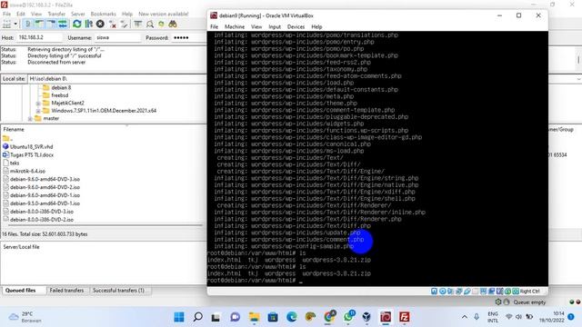Expand the master folder node
Viewport: 582px width, 327px height.
coord(30,119)
